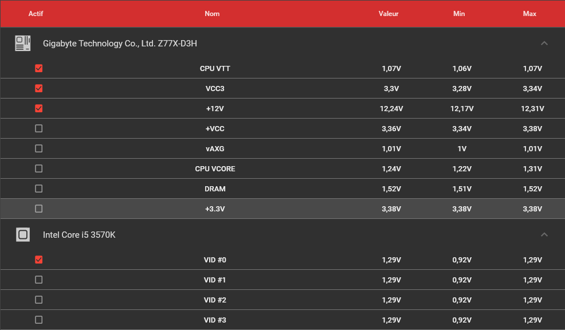Select the highlighted +3.3V row name

coord(215,209)
